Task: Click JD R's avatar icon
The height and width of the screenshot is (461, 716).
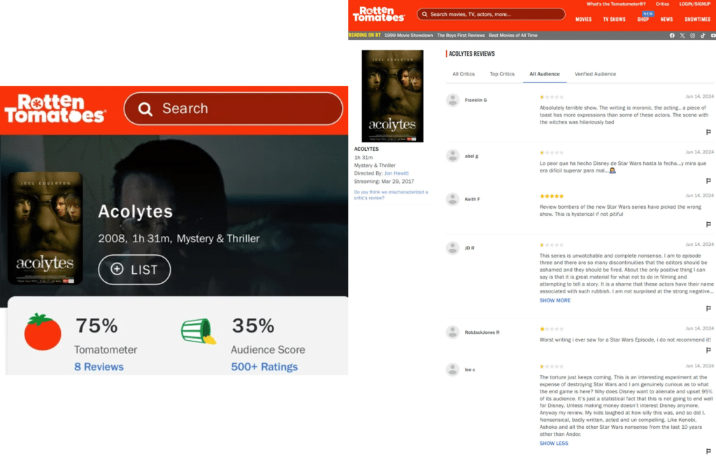Action: (452, 248)
